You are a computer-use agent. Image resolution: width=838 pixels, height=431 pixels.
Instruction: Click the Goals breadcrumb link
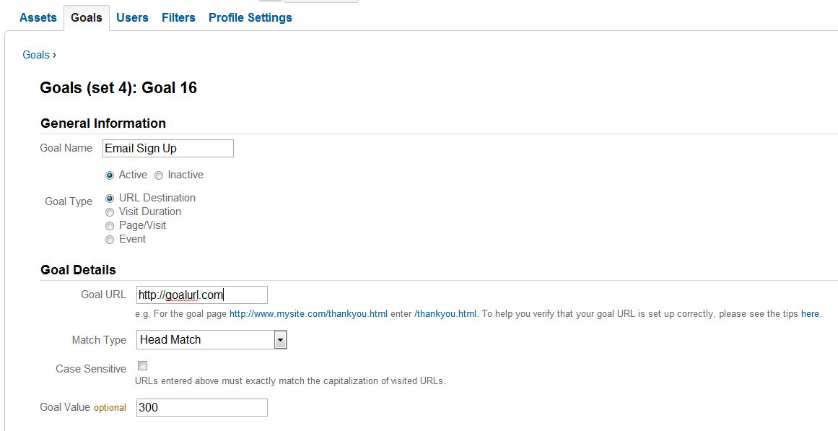coord(36,55)
